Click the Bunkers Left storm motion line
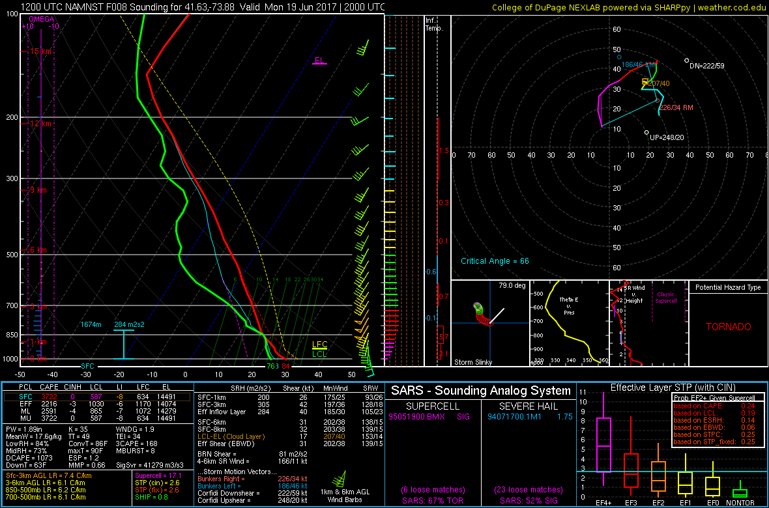Image resolution: width=769 pixels, height=508 pixels. [252, 487]
